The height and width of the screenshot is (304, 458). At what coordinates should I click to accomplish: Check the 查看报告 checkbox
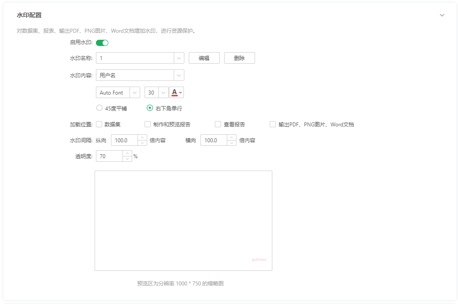218,125
